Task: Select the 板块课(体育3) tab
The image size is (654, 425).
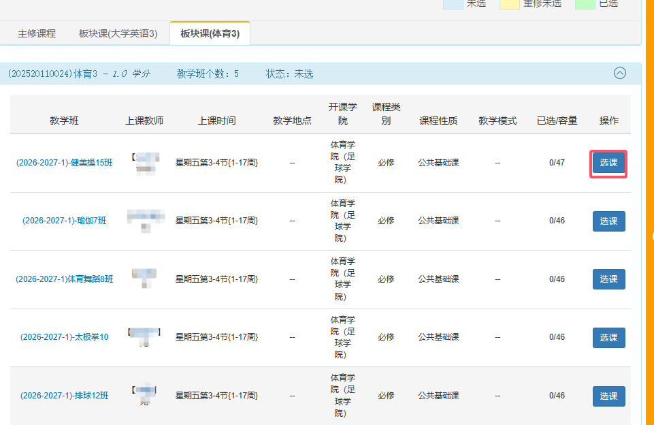Action: point(210,33)
